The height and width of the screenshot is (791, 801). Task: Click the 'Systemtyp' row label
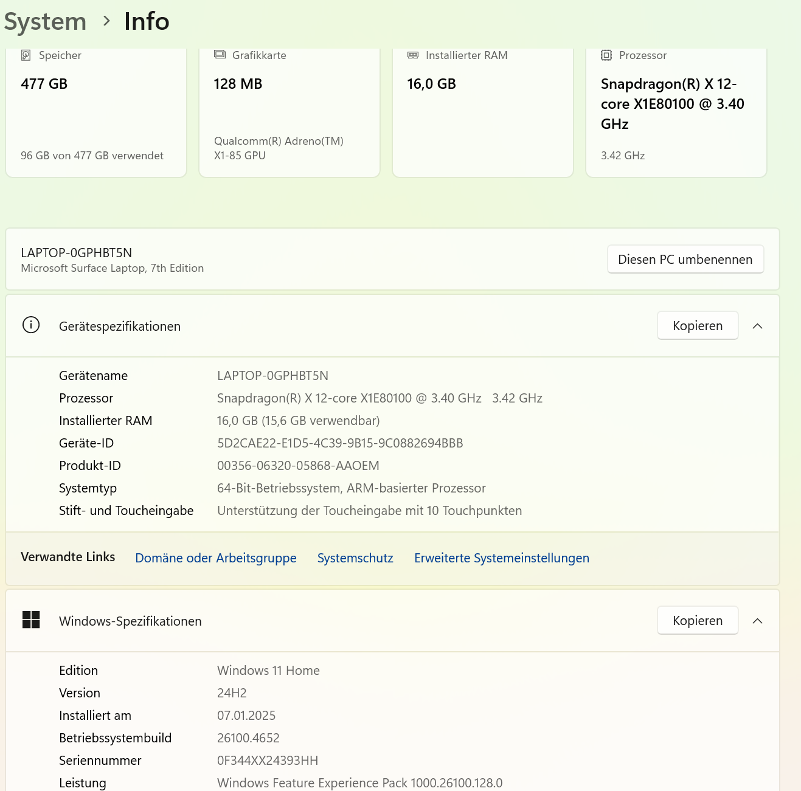pyautogui.click(x=88, y=488)
